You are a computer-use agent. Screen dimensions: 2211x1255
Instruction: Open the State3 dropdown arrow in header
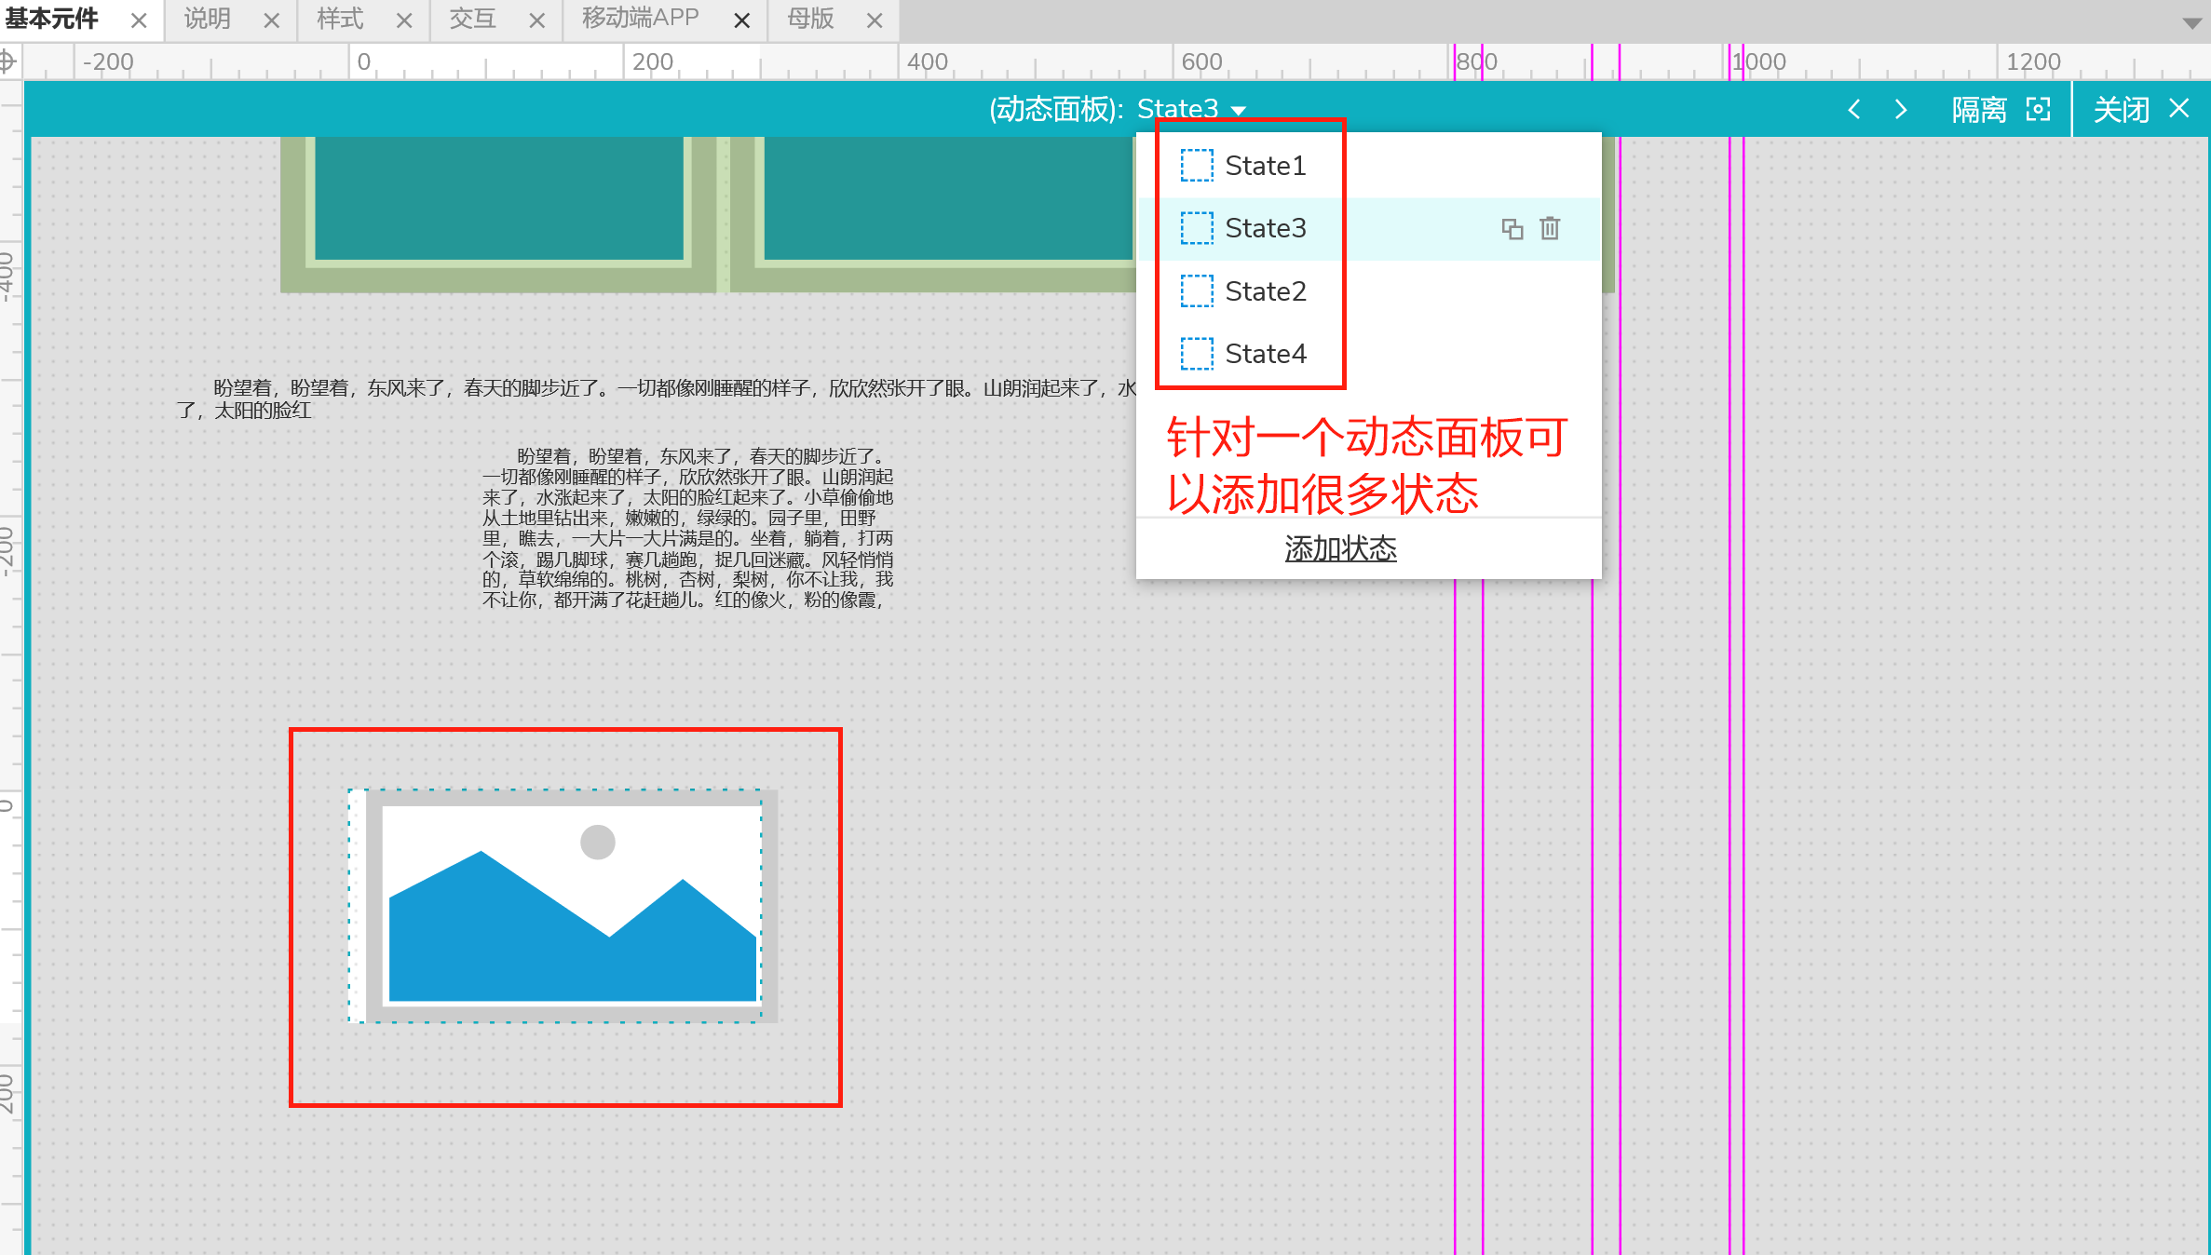click(1239, 111)
